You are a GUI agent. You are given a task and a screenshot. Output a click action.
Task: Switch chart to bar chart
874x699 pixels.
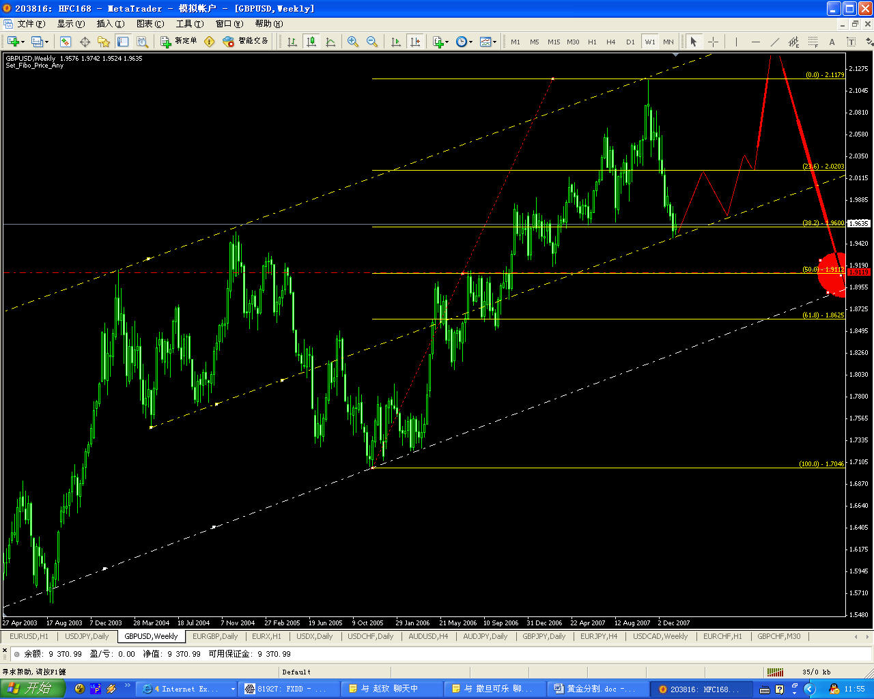(x=292, y=42)
